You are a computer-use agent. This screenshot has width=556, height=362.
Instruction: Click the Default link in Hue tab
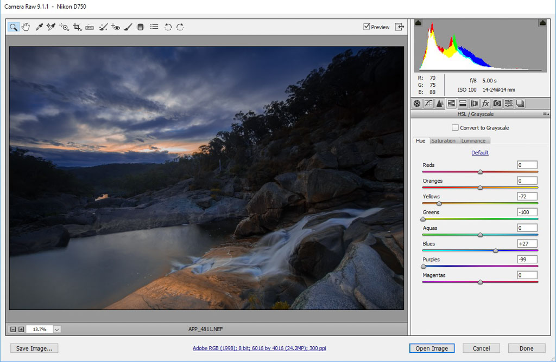(480, 153)
